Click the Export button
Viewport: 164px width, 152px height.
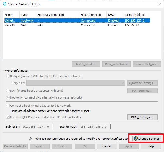point(62,146)
